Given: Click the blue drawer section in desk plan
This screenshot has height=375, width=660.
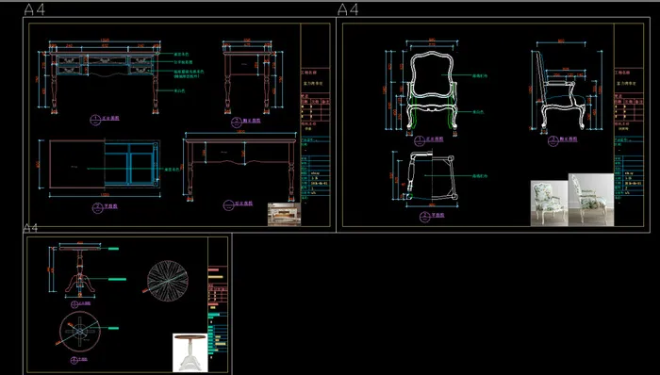Looking at the screenshot, I should click(131, 164).
